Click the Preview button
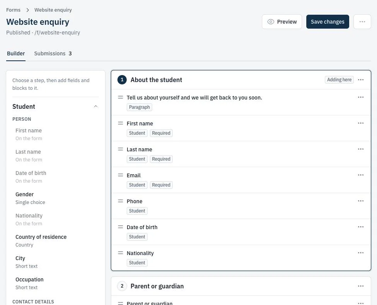Image resolution: width=377 pixels, height=305 pixels. coord(282,22)
